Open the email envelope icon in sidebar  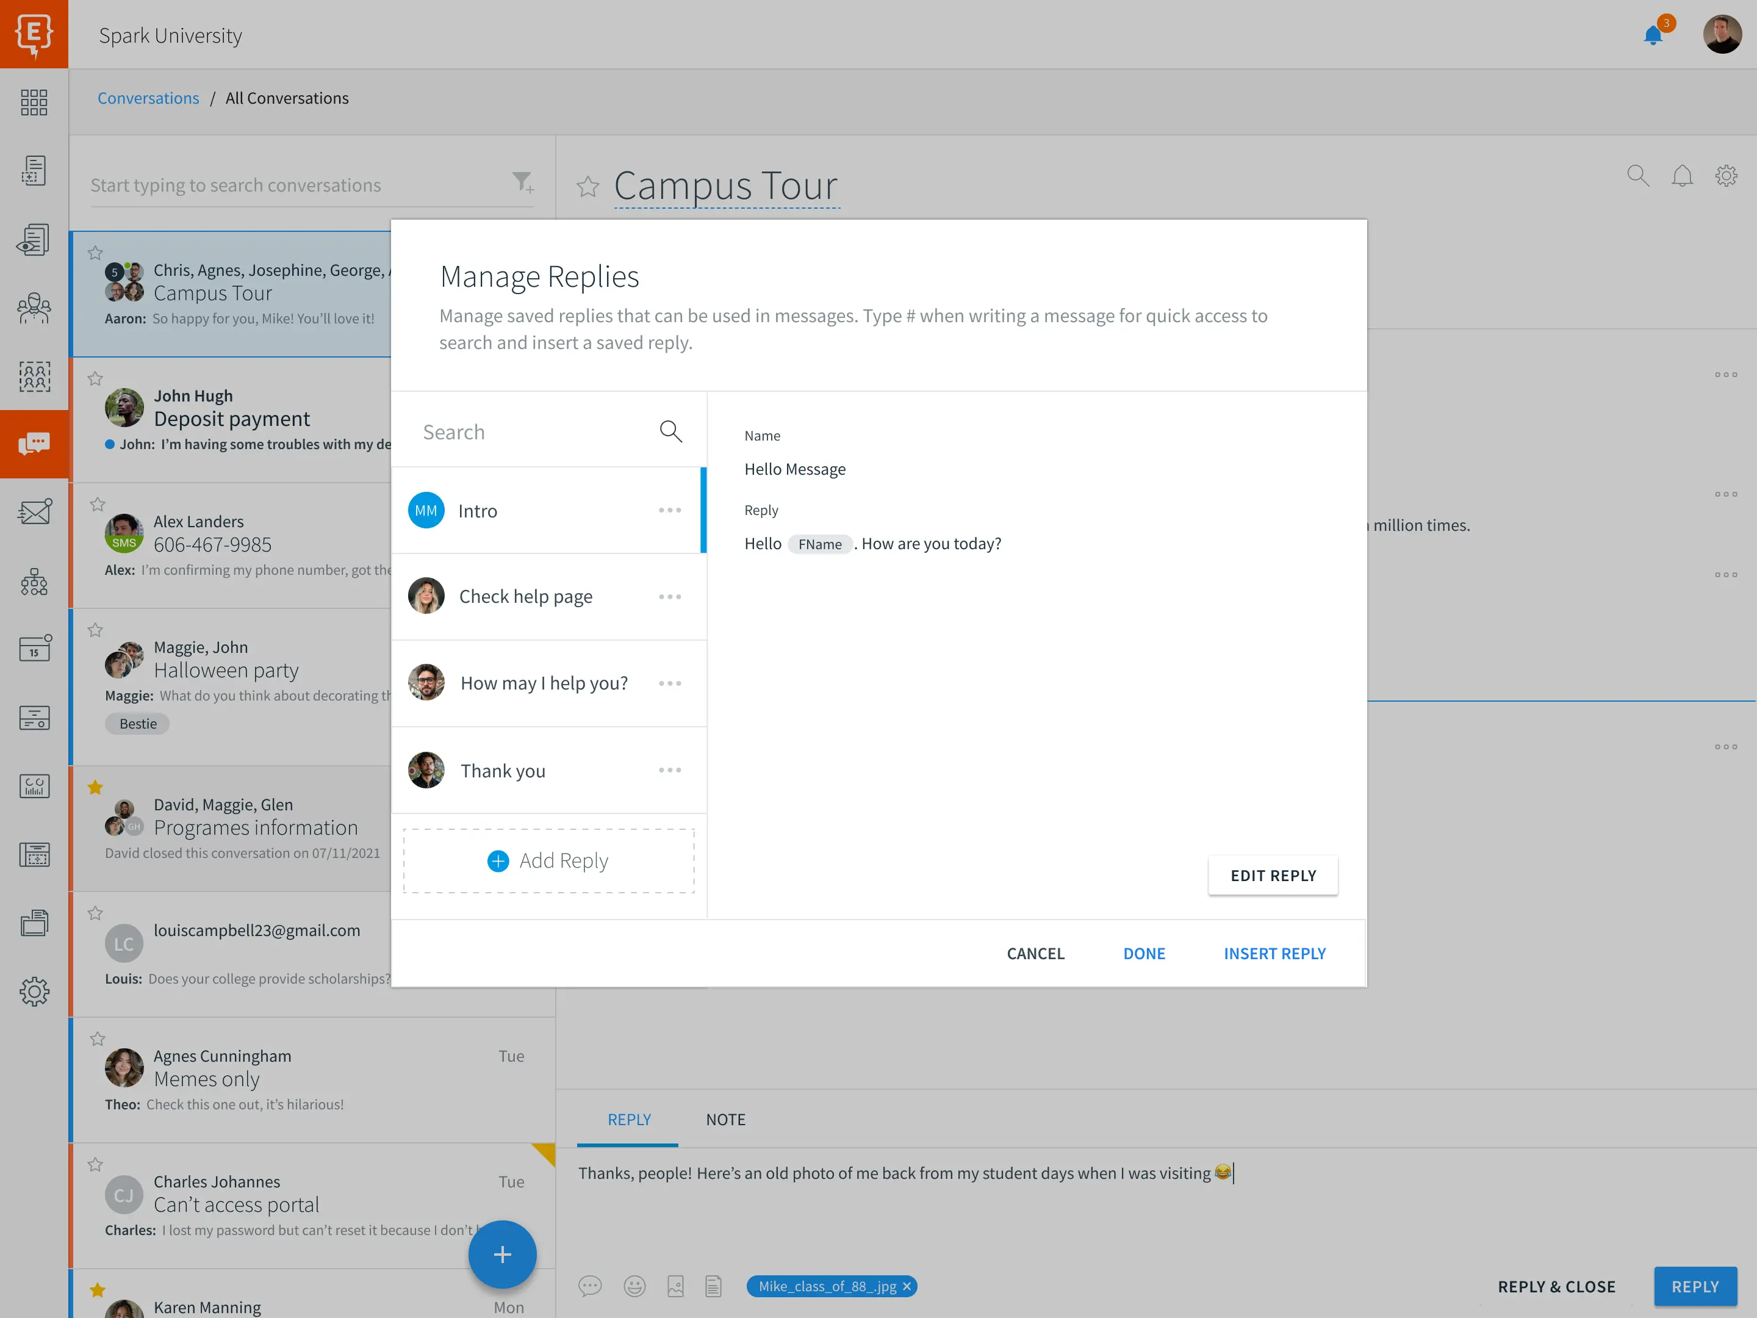pyautogui.click(x=34, y=513)
